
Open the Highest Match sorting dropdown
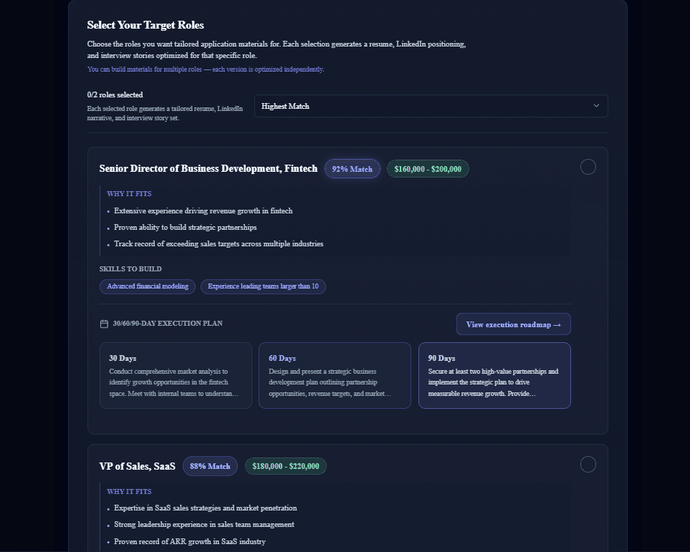tap(431, 105)
